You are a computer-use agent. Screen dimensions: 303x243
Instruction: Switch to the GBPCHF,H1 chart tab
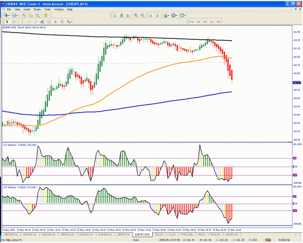coord(11,234)
